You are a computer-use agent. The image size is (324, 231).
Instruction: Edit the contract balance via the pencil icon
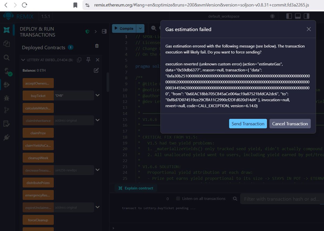pos(96,70)
